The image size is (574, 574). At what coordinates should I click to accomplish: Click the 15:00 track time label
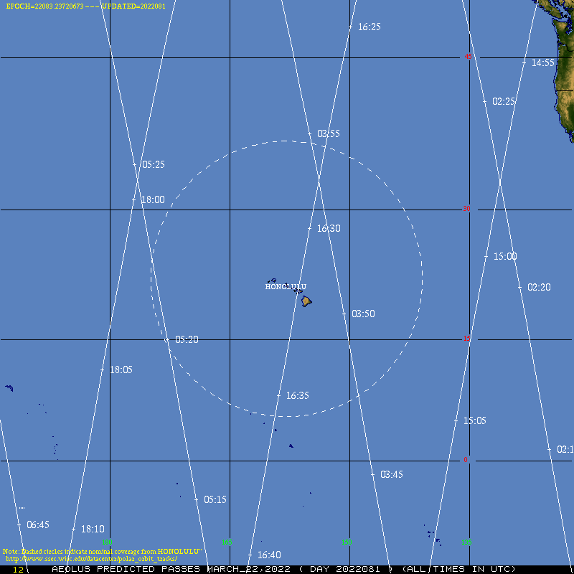(505, 256)
